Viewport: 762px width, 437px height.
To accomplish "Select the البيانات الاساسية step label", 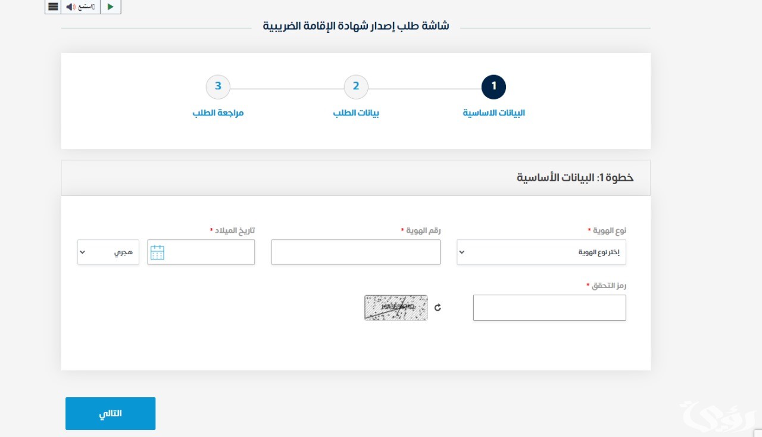I will 494,113.
